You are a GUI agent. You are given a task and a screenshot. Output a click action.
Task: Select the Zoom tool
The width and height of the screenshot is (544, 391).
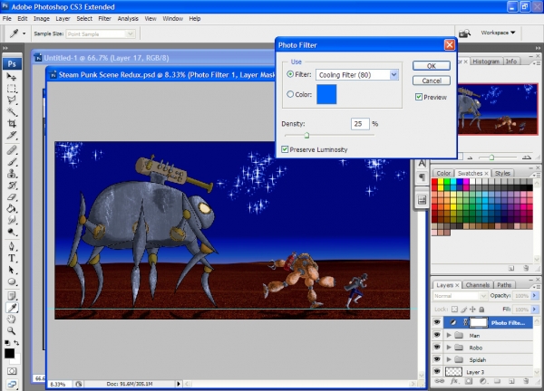tap(12, 330)
